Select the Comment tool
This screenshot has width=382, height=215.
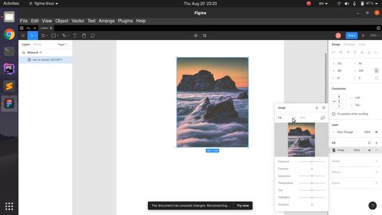pos(93,36)
